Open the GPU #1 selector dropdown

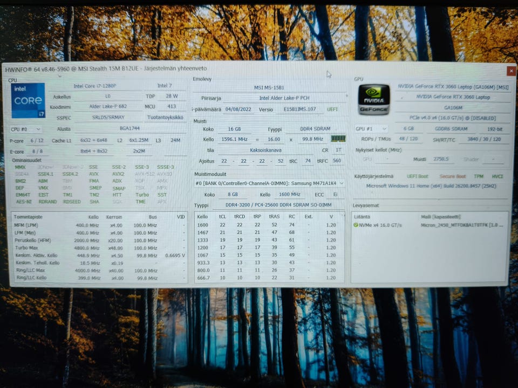[x=371, y=129]
